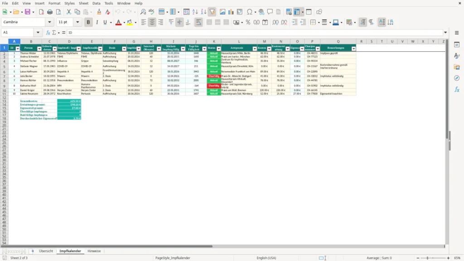Image resolution: width=464 pixels, height=261 pixels.
Task: Open the Format menu
Action: (x=54, y=3)
